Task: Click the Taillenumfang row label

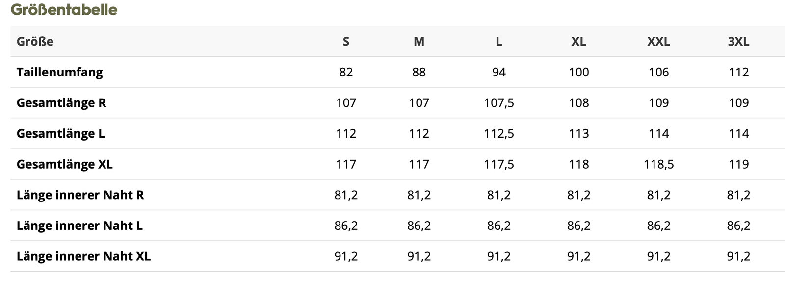Action: pyautogui.click(x=60, y=72)
